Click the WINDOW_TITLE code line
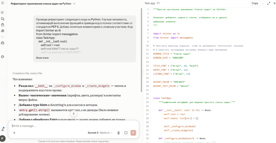Screen dimensions: 276x143 [172, 54]
